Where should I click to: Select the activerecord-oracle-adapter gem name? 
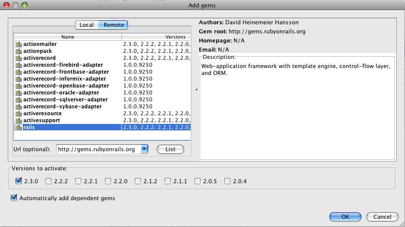pyautogui.click(x=61, y=92)
